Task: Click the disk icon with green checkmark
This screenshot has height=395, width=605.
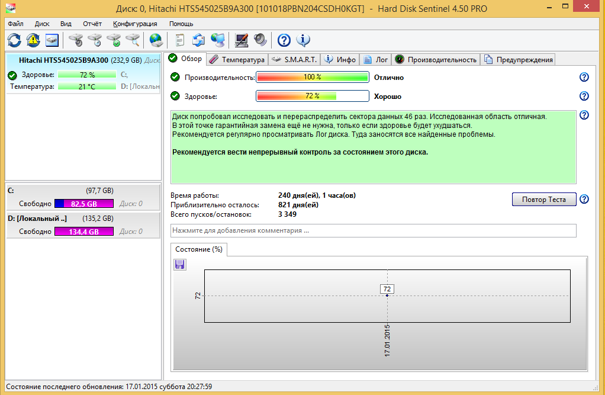Action: point(114,40)
